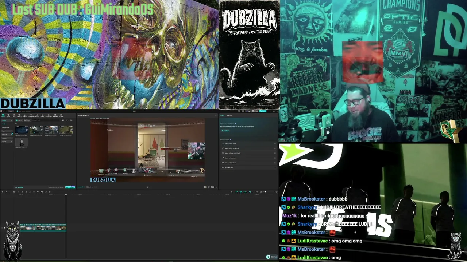
Task: Open the Audio tab in CapCut toolbar
Action: click(x=8, y=115)
